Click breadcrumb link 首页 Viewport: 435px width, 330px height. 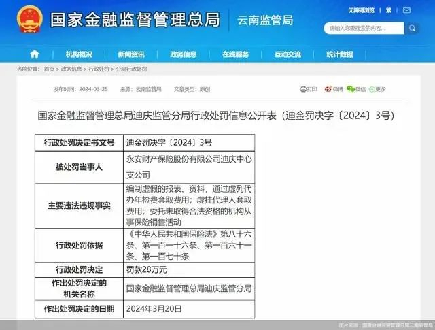49,69
